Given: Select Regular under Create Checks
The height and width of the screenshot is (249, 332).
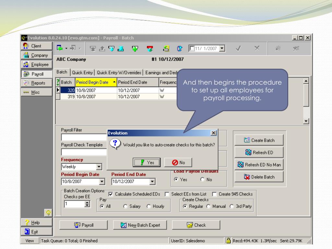Looking at the screenshot, I should click(x=185, y=206).
